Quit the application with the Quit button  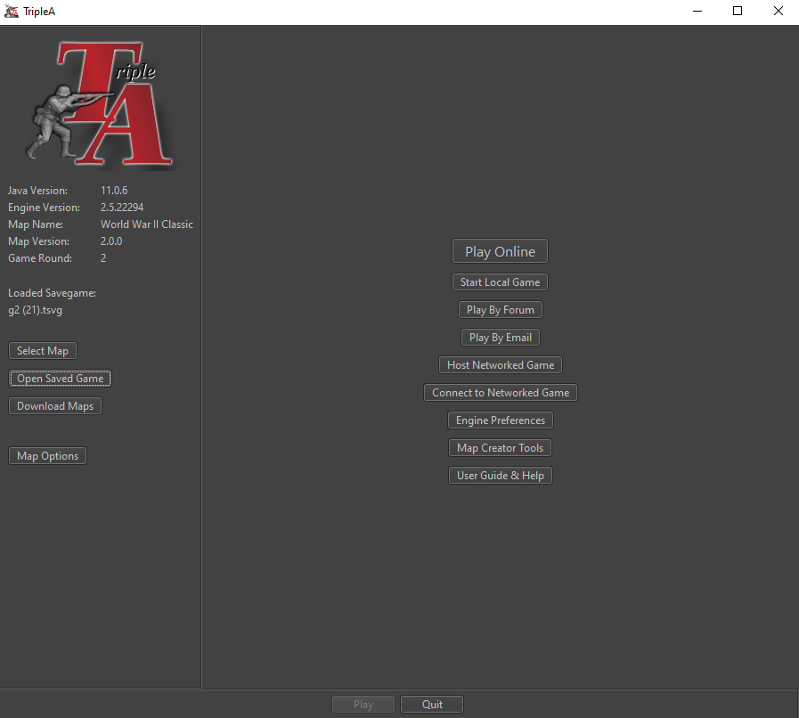[x=432, y=705]
